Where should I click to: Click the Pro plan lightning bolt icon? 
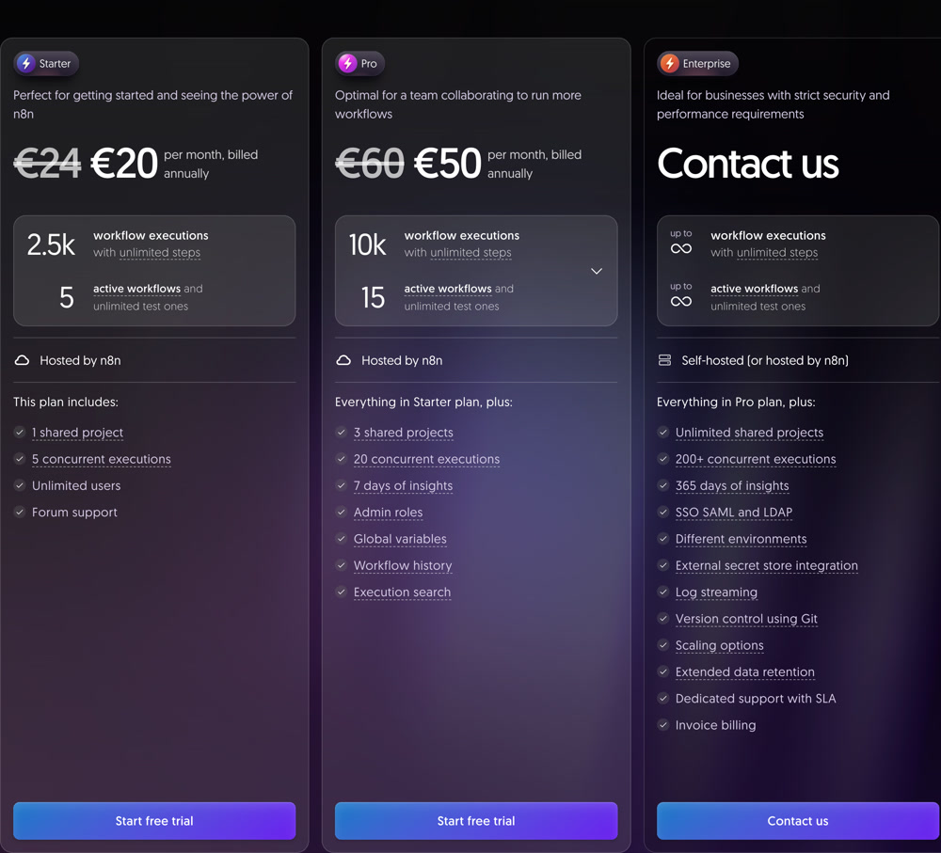pos(347,63)
